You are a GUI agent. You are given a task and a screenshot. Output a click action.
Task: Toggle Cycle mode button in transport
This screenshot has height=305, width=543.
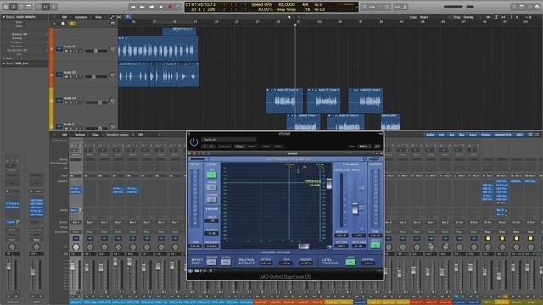pos(179,7)
